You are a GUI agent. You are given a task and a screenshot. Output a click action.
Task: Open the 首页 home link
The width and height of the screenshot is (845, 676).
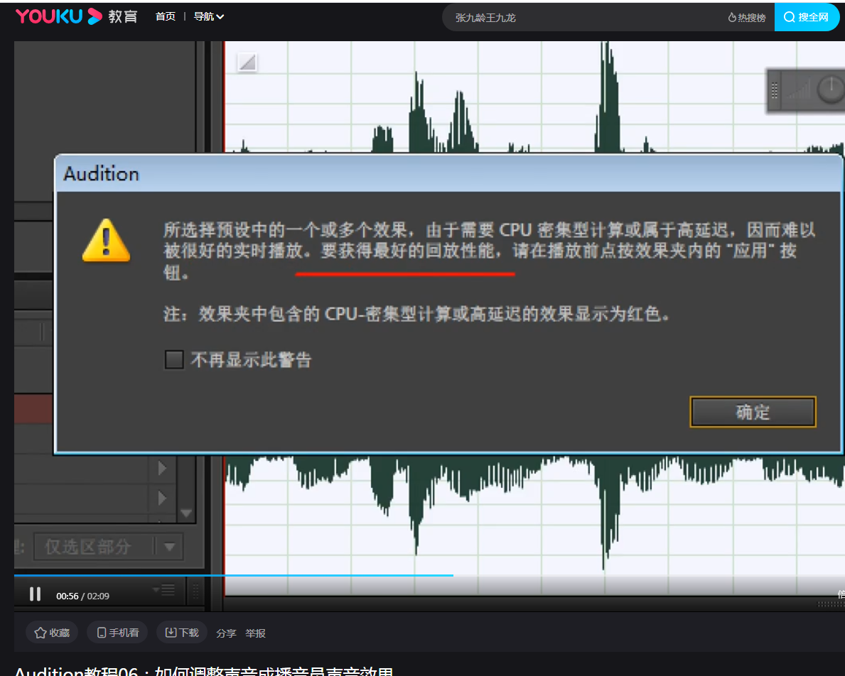point(166,17)
